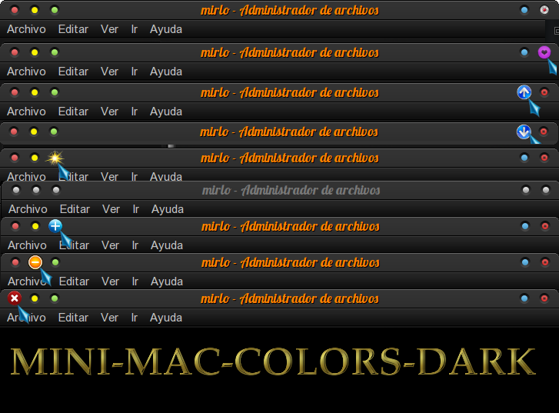Image resolution: width=559 pixels, height=413 pixels.
Task: Click grey 'mirlo - Administrador de archivos' inactive title
Action: 291,190
